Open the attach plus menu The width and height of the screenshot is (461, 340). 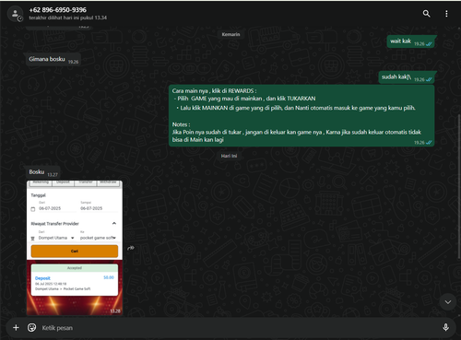click(x=16, y=328)
